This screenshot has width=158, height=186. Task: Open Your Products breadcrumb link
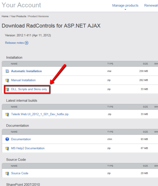(18, 16)
